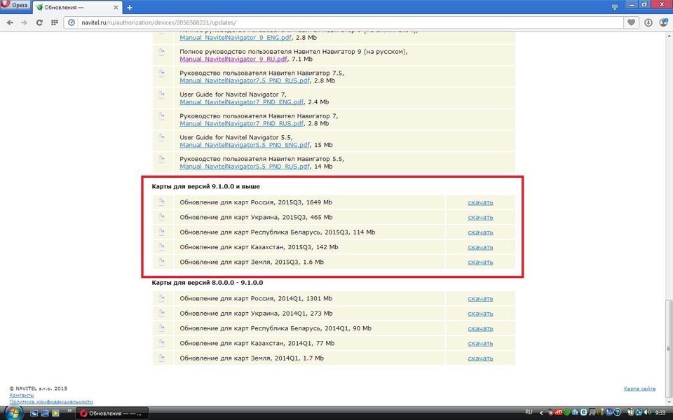
Task: Add page to bookmarks with heart icon
Action: tap(631, 22)
